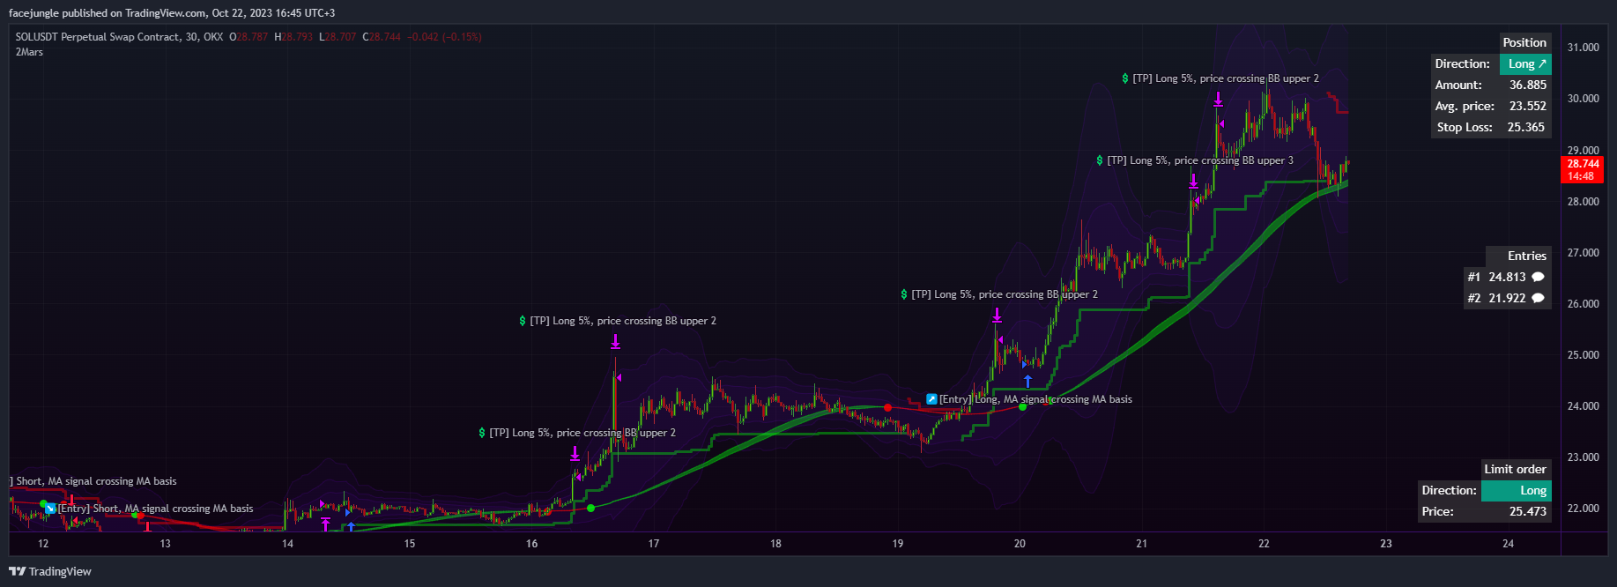Click 27.000 on the price axis
Screen dimensions: 1617x587
[1583, 253]
